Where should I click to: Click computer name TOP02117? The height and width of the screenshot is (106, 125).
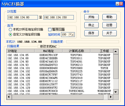point(76,81)
